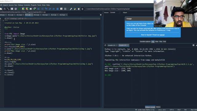This screenshot has height=111, width=197.
Task: Click the CRLF line ending status entry
Action: (179, 110)
